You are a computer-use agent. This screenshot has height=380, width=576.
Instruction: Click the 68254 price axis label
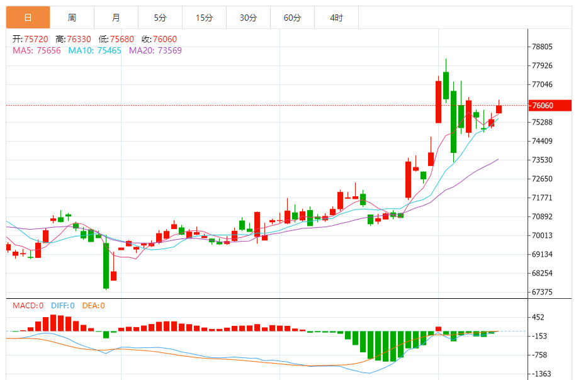542,273
